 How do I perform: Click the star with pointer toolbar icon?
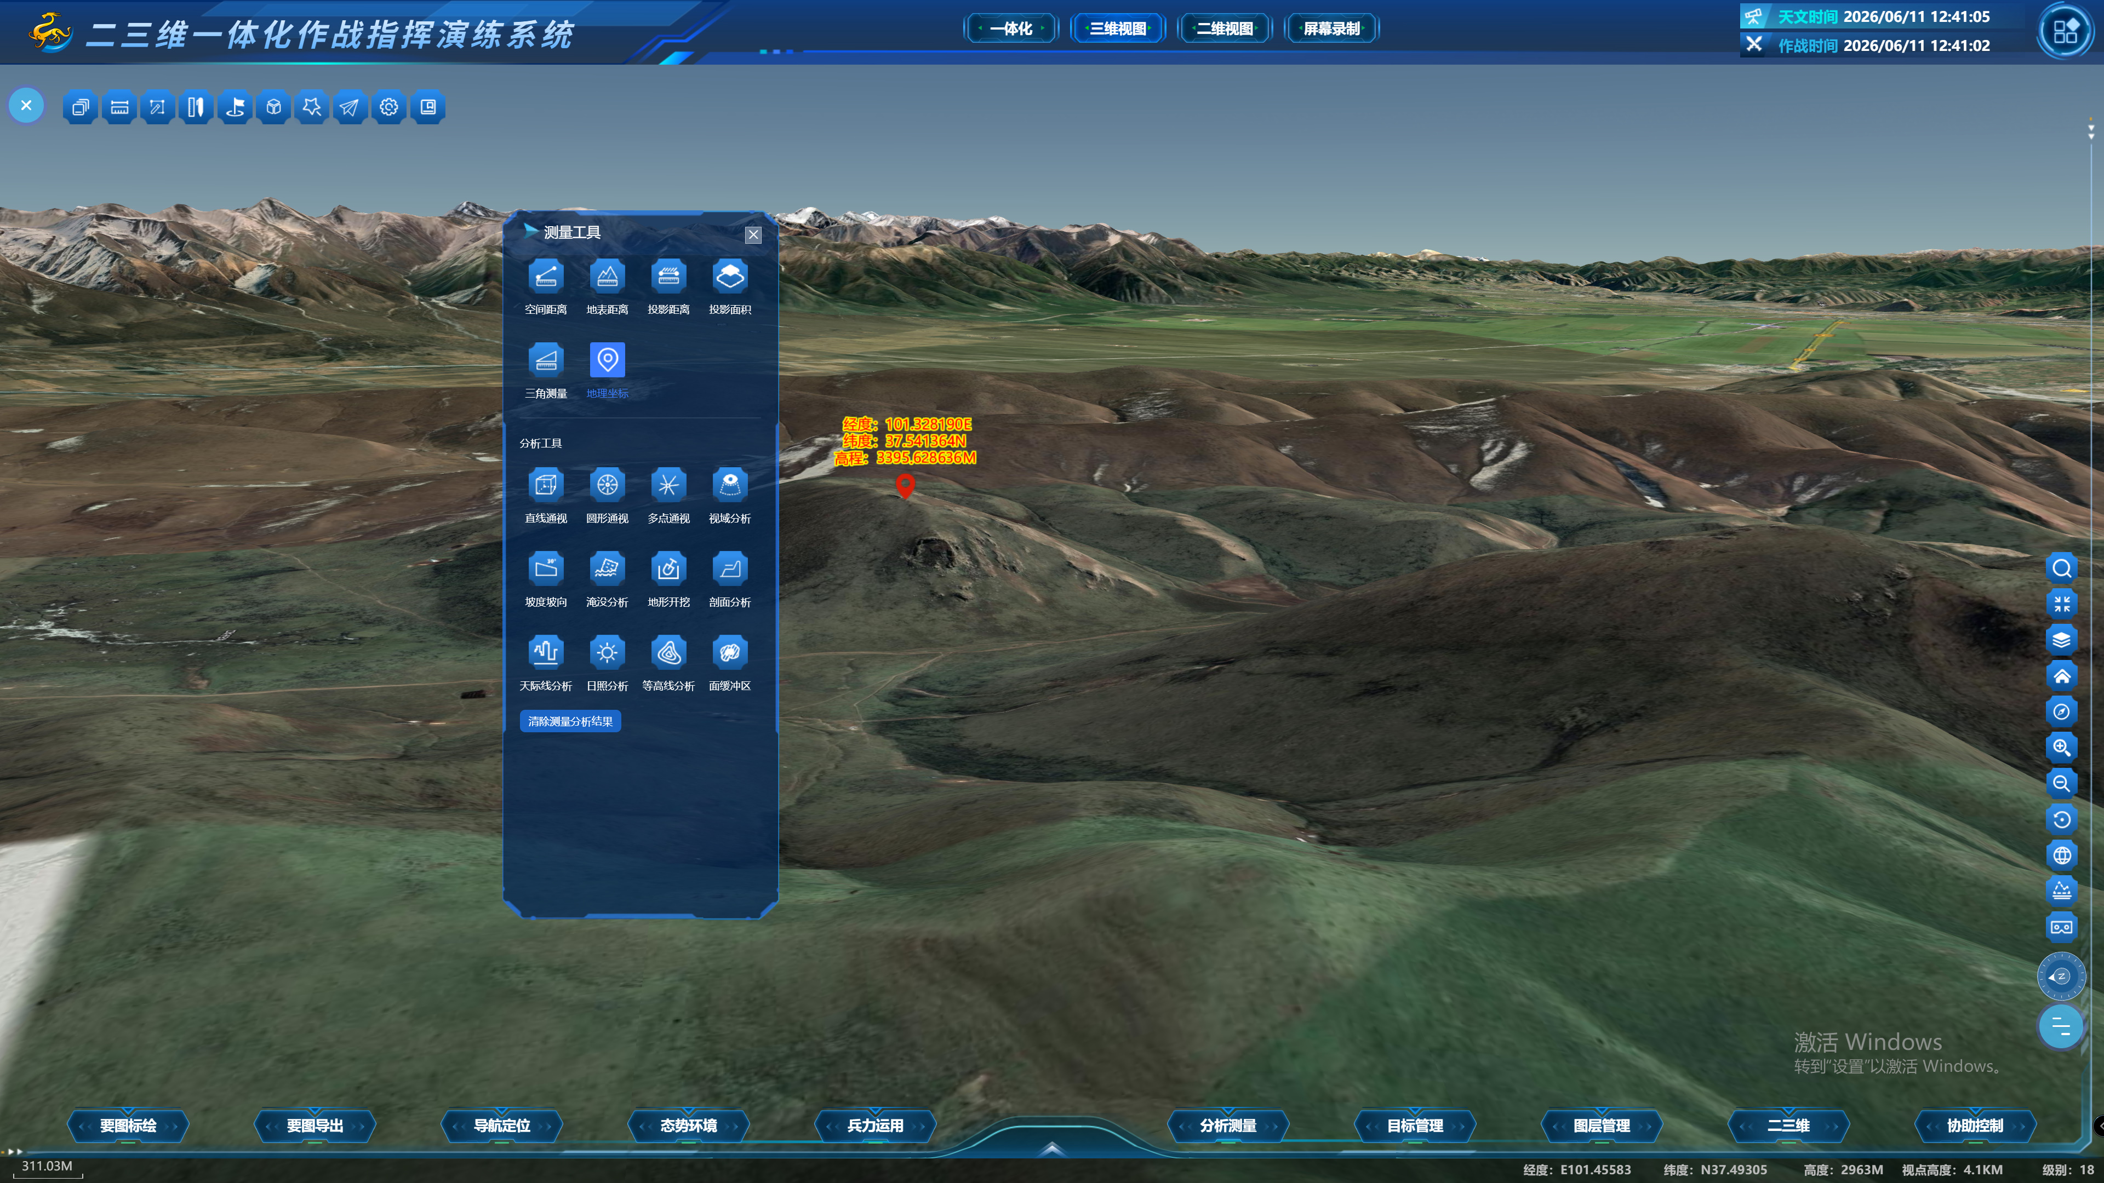click(312, 107)
